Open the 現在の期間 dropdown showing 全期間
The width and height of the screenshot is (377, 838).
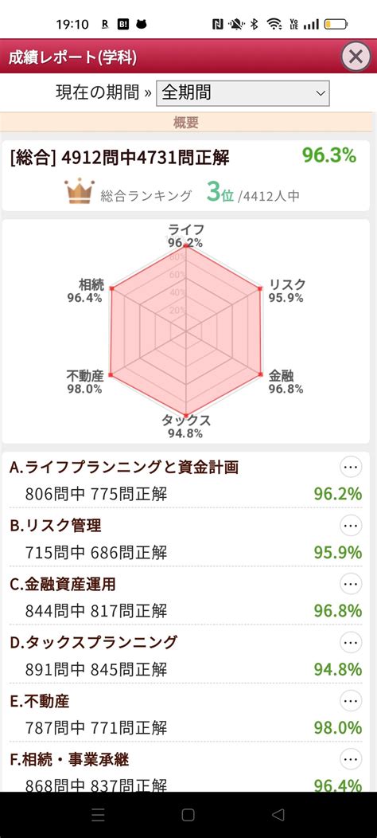tap(243, 93)
